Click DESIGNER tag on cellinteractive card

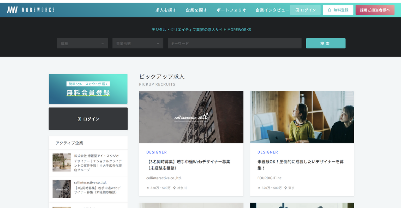click(x=156, y=152)
